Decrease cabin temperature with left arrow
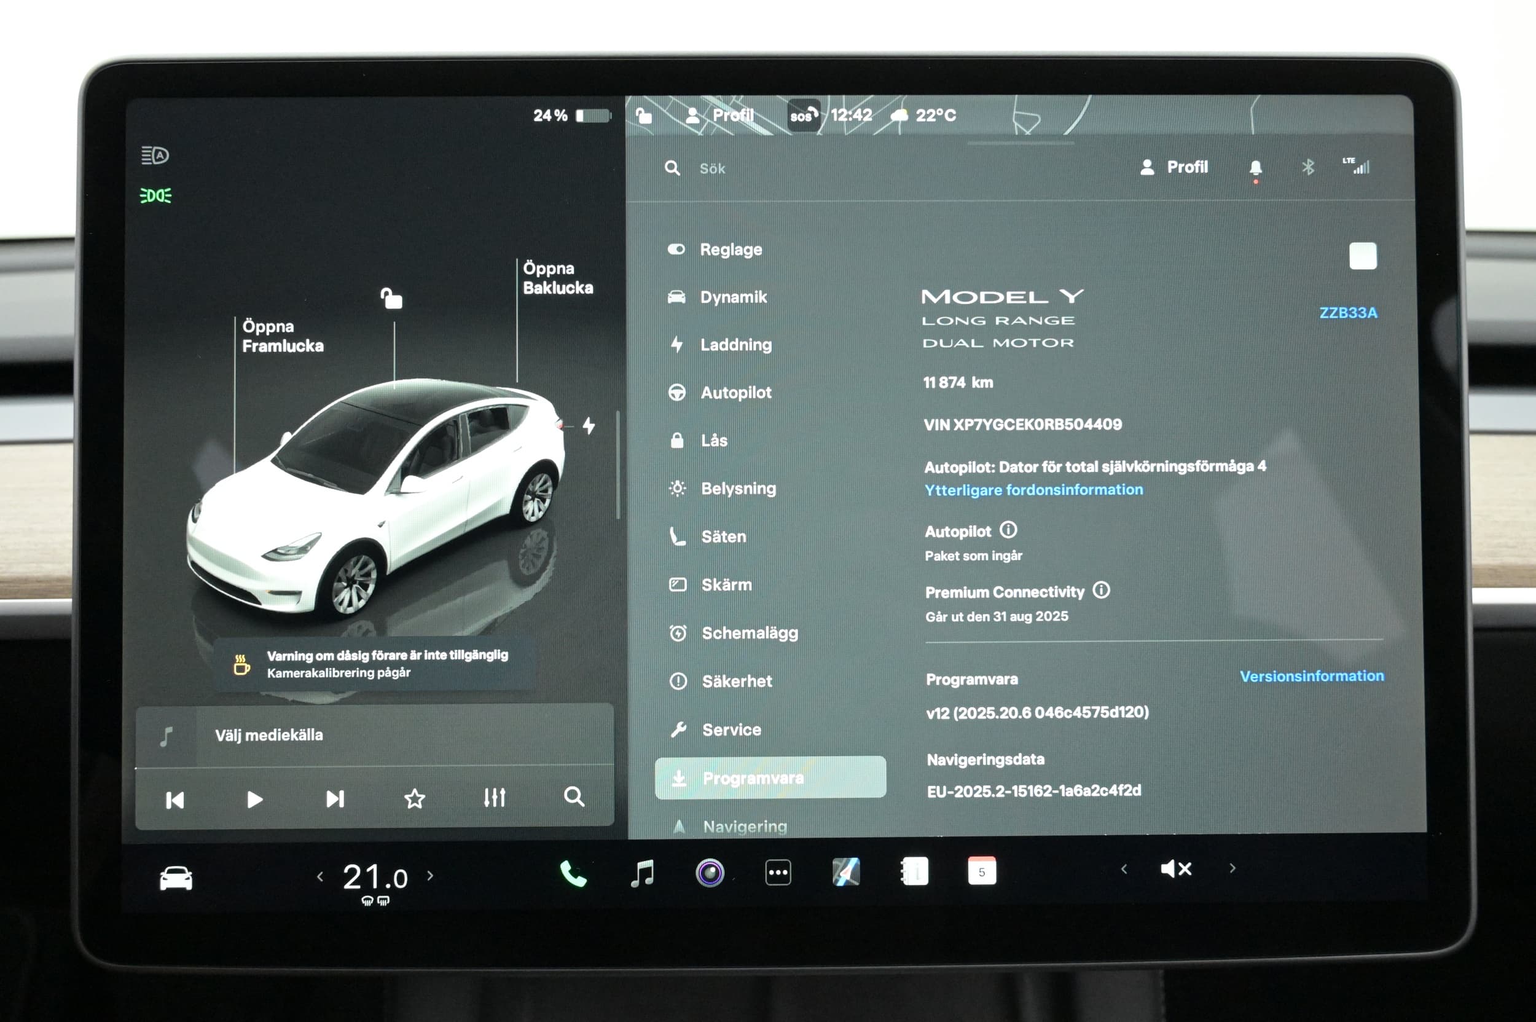The height and width of the screenshot is (1022, 1536). click(320, 876)
